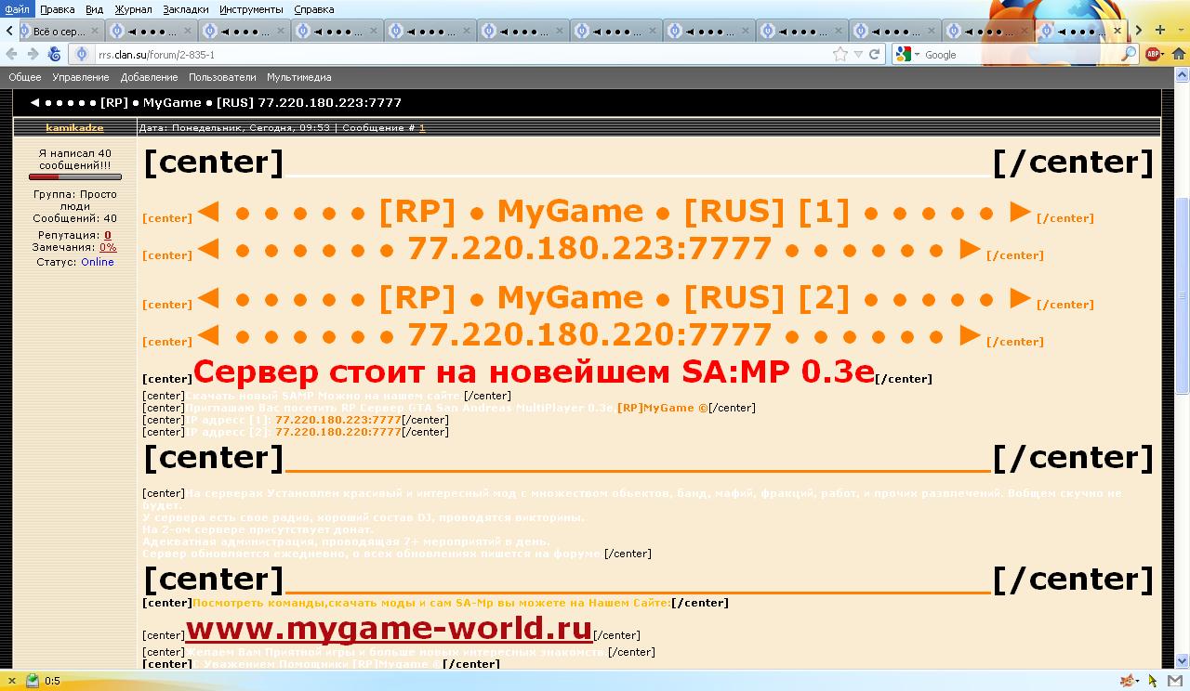1190x691 pixels.
Task: Open the address bar history dropdown arrow
Action: click(858, 54)
